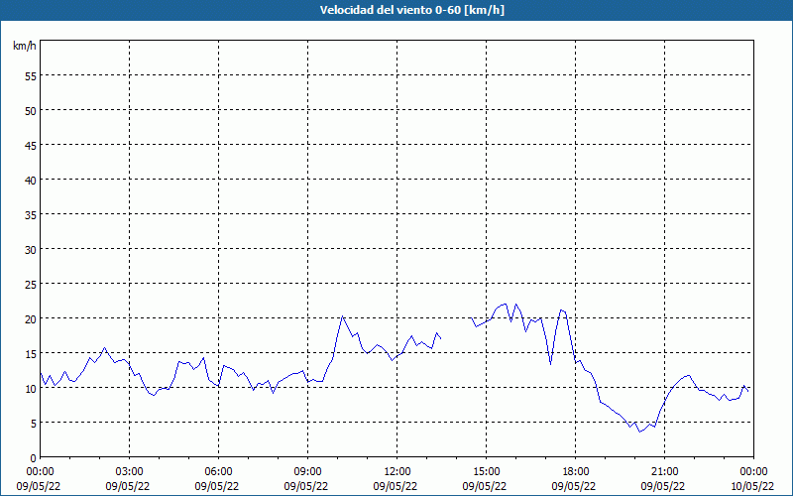Click the y-axis value 55
The width and height of the screenshot is (793, 496).
pos(31,76)
